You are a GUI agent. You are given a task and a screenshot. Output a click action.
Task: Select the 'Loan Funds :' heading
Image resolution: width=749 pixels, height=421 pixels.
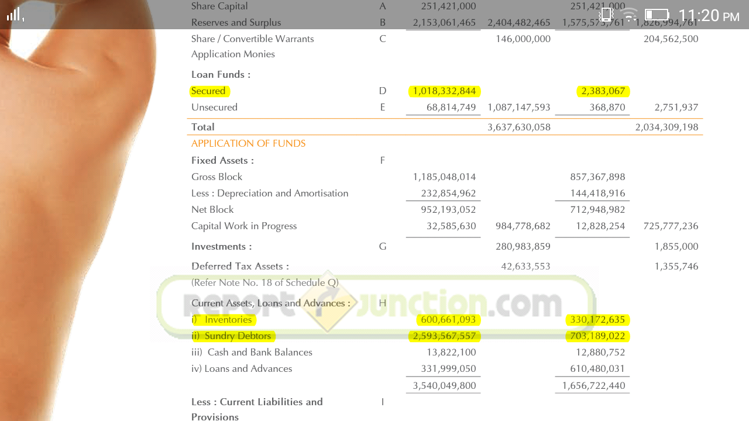[221, 75]
